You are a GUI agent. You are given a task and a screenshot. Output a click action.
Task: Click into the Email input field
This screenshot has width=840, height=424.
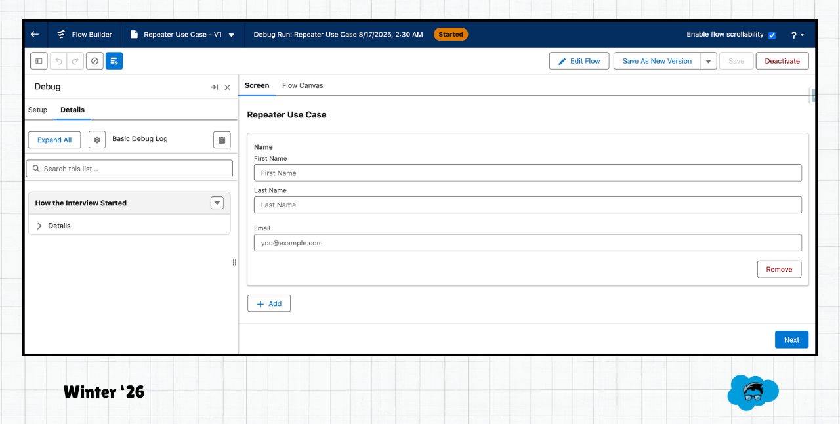coord(528,243)
